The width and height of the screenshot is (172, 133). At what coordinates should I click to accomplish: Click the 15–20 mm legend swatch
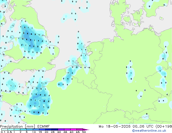click(x=42, y=129)
